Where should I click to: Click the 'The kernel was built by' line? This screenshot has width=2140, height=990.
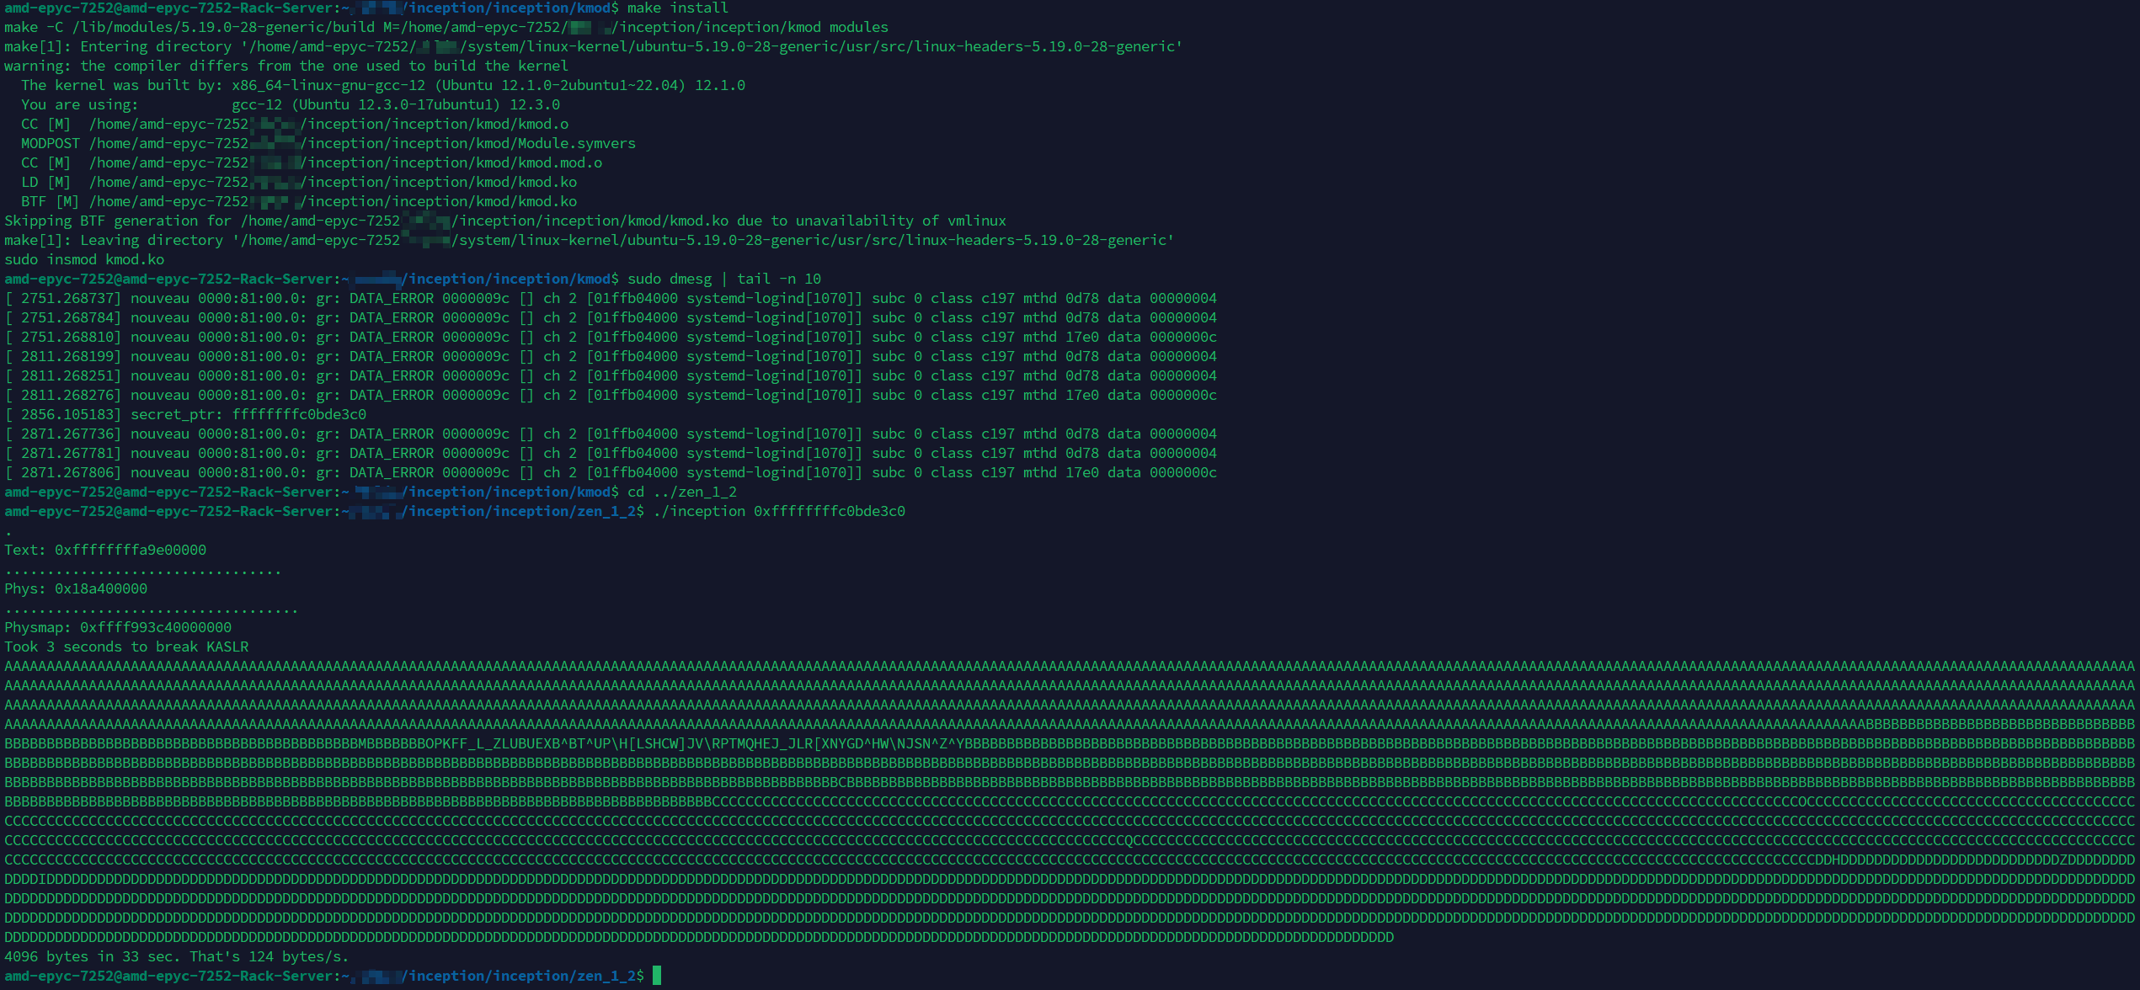coord(383,85)
